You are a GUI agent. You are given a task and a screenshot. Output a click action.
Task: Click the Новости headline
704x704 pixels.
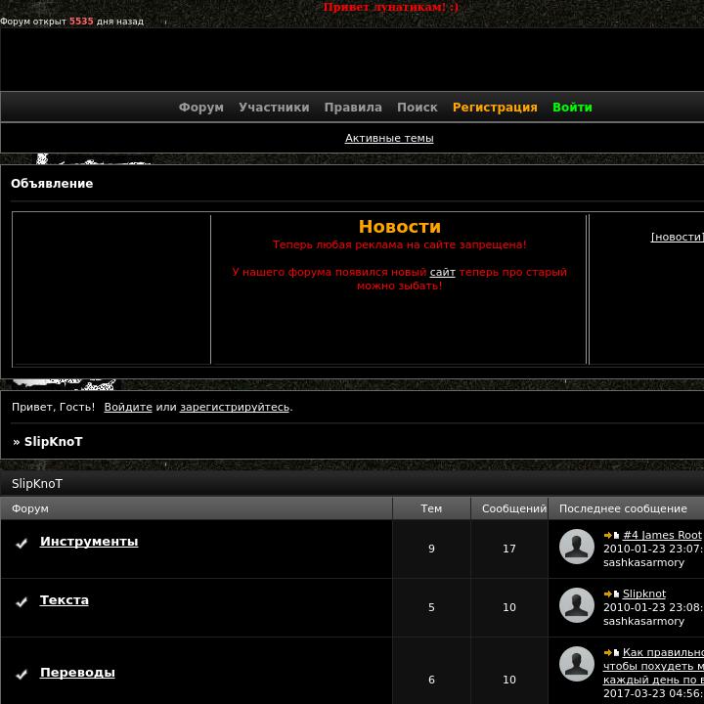pos(400,227)
